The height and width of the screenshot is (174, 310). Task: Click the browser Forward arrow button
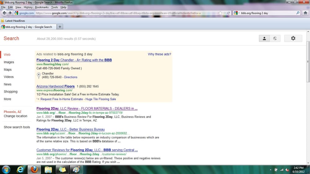(x=10, y=13)
